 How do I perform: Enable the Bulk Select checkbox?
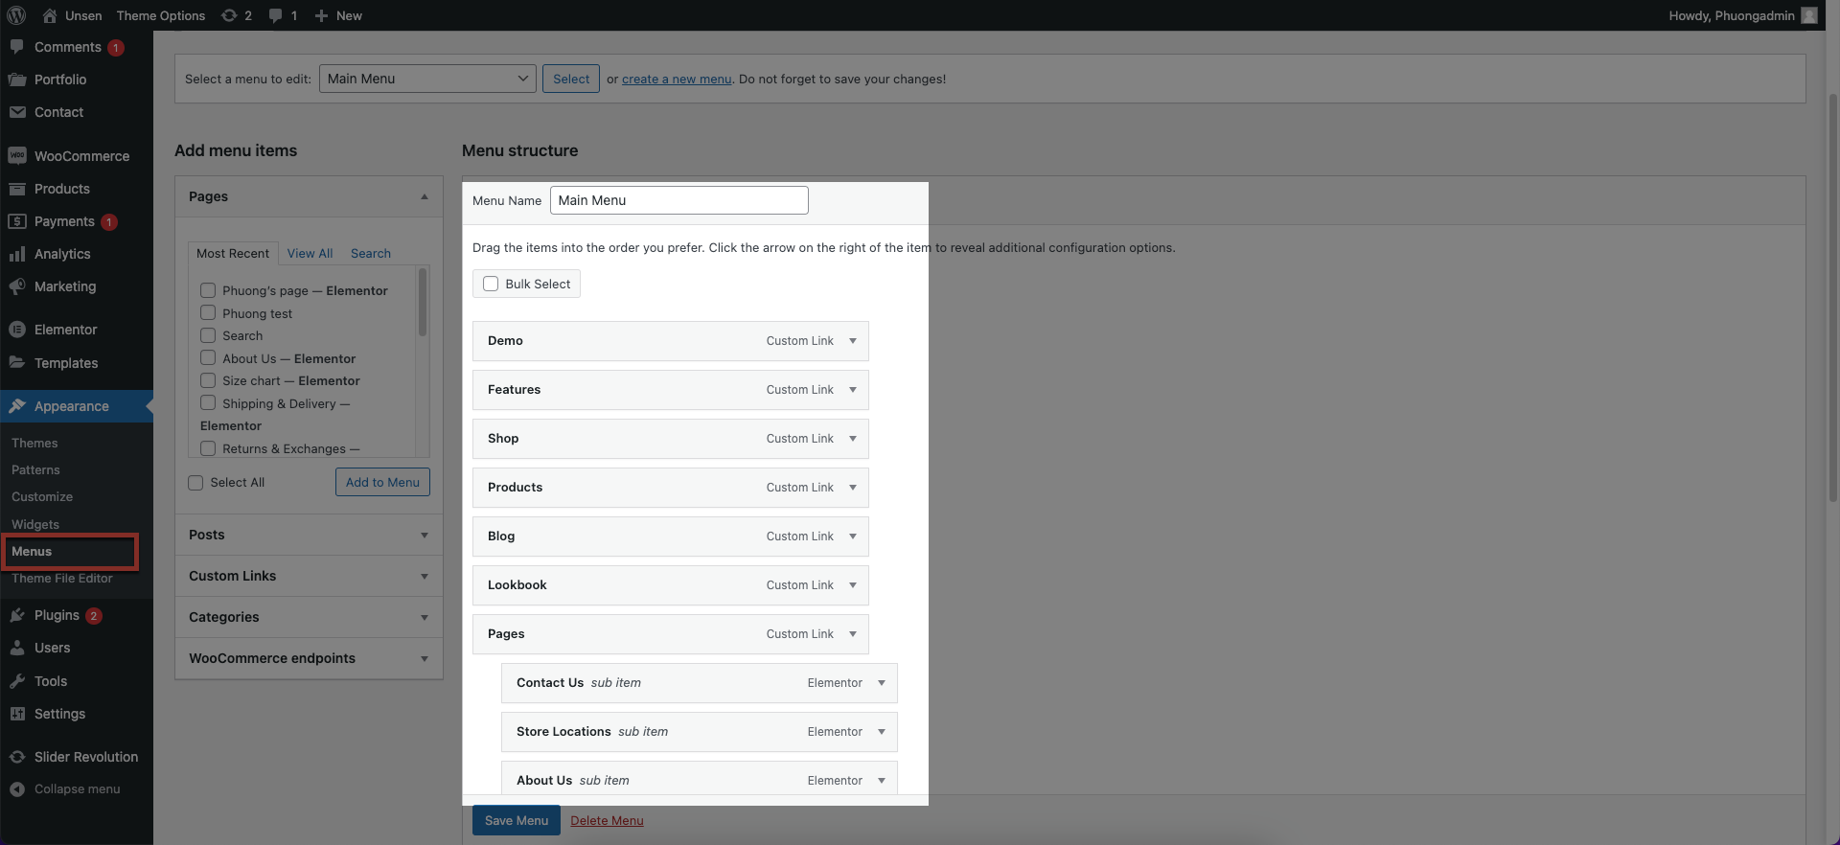pos(491,284)
